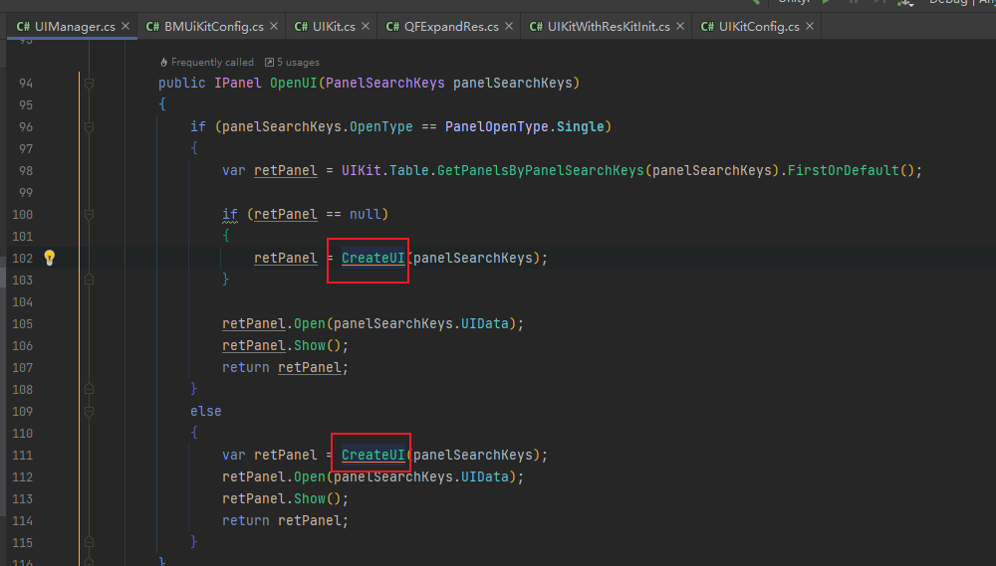Click the Open call on line 112
The width and height of the screenshot is (996, 566).
[x=310, y=477]
